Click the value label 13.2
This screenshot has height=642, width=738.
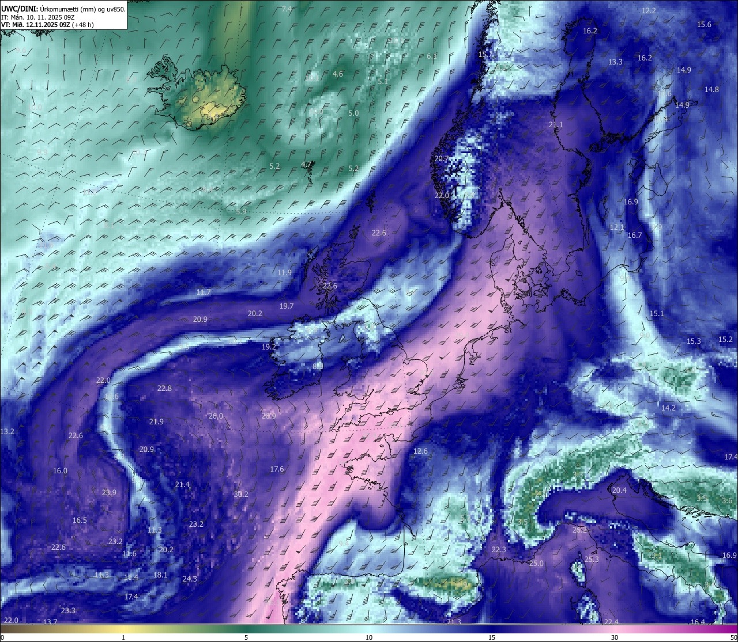coord(7,431)
